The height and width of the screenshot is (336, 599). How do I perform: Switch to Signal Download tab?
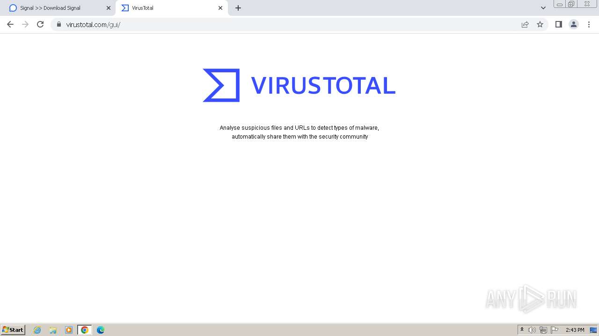58,8
